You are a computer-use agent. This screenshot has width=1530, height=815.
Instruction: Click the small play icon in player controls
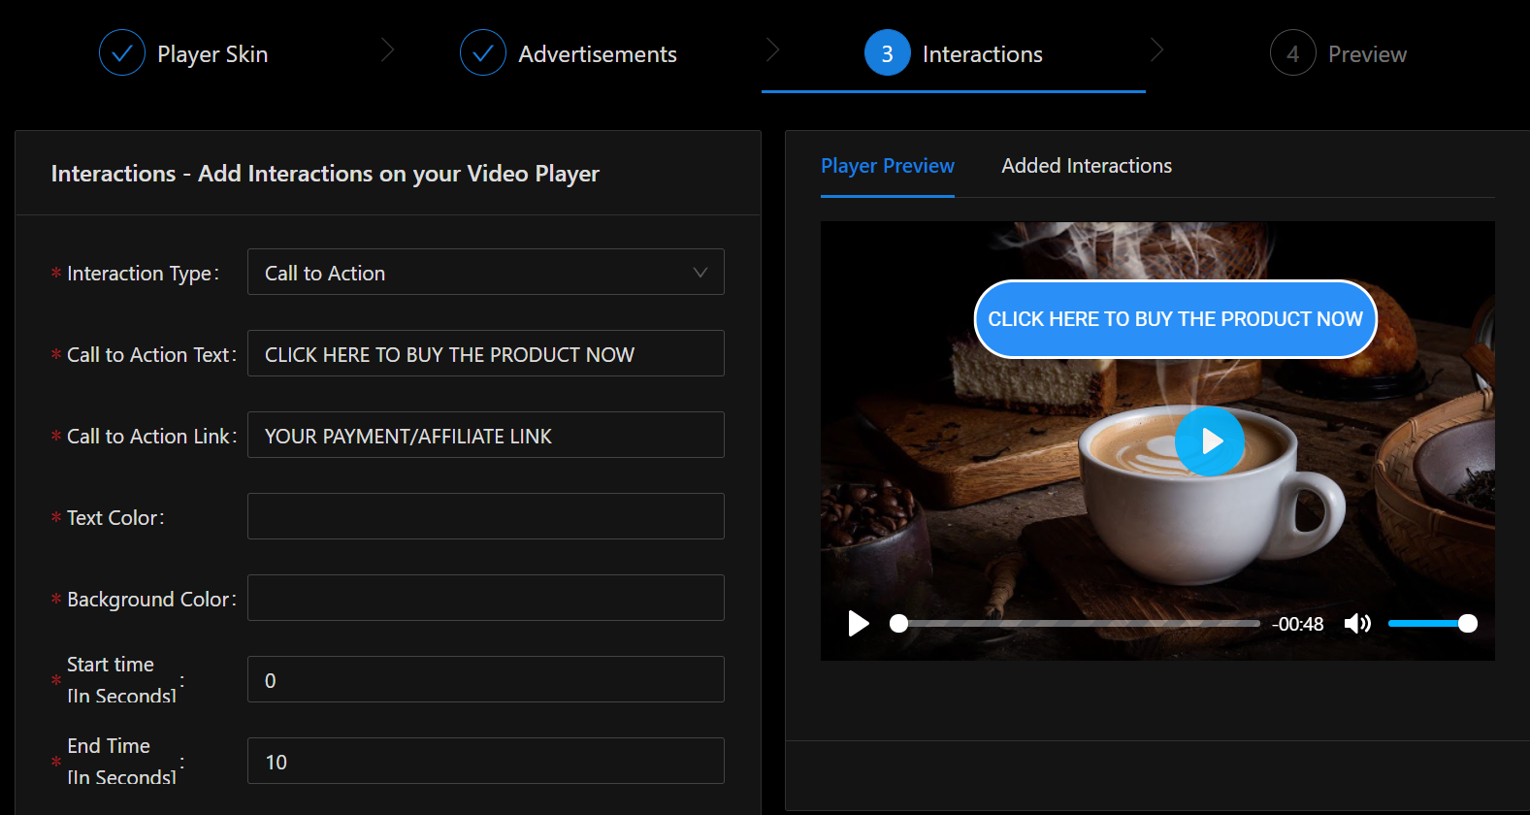pyautogui.click(x=859, y=623)
